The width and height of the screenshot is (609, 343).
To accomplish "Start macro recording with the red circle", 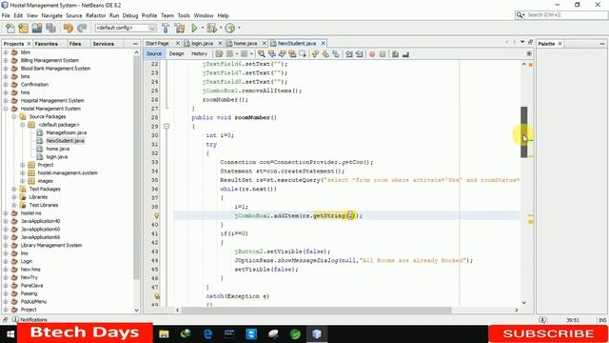I will (372, 54).
